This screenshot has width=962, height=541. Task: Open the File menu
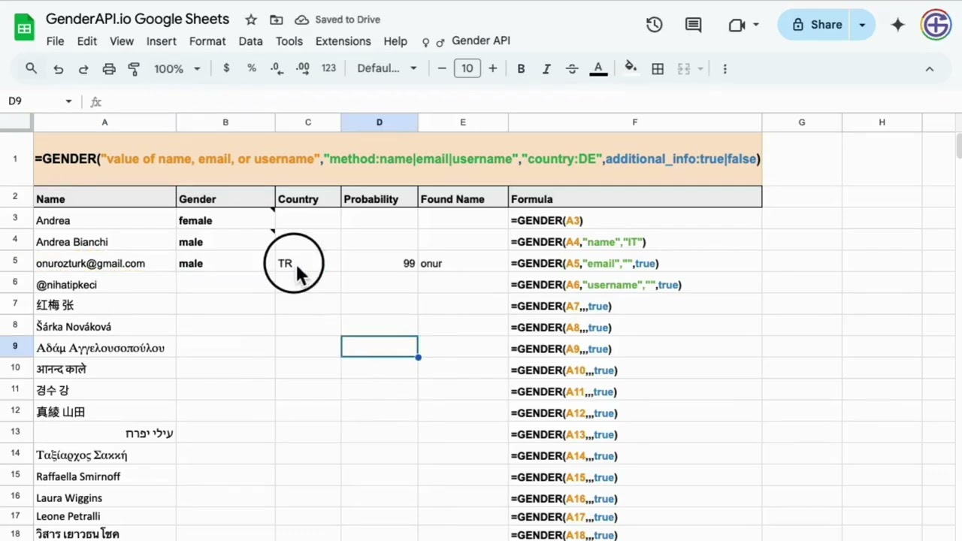[55, 41]
